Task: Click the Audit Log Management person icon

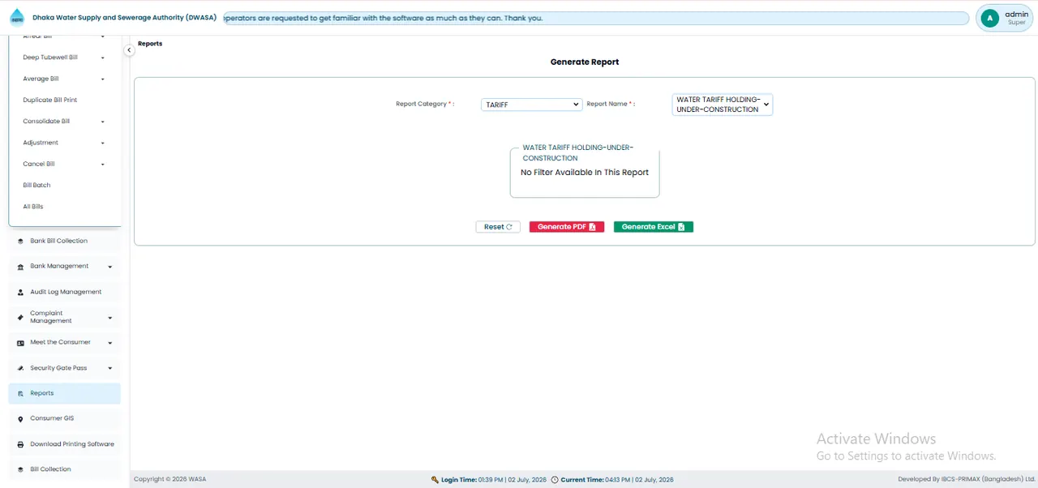Action: click(x=20, y=292)
